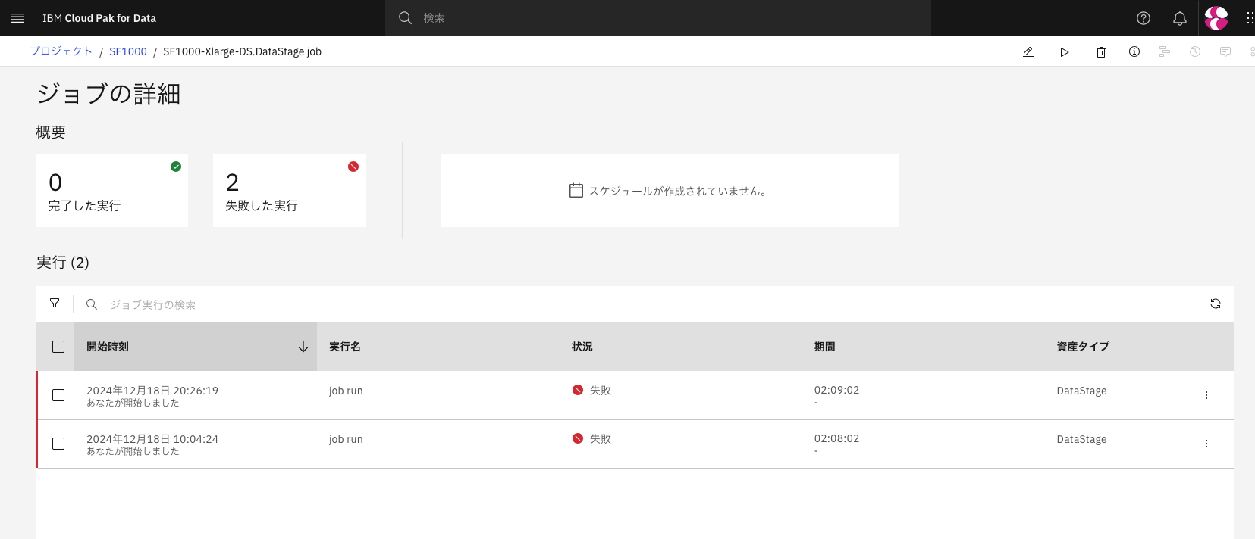The width and height of the screenshot is (1255, 539).
Task: Click スケジュールが作成されていません message
Action: (679, 191)
